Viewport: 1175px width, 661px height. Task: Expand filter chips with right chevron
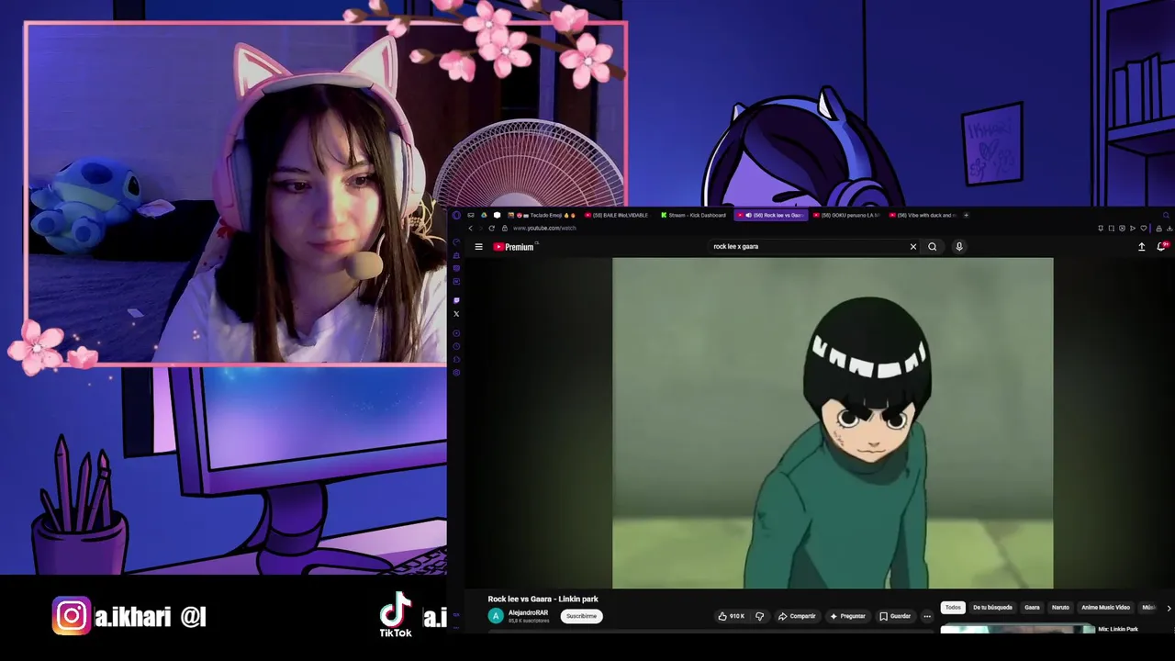point(1168,608)
